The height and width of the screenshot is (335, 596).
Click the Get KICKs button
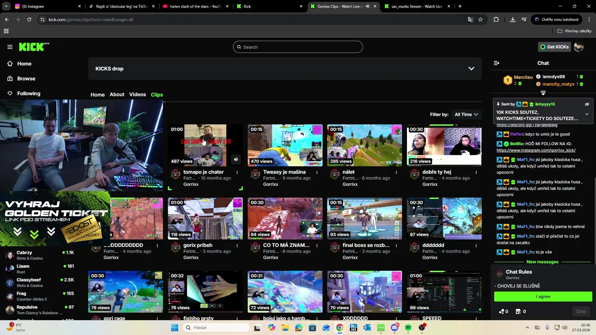[x=555, y=47]
